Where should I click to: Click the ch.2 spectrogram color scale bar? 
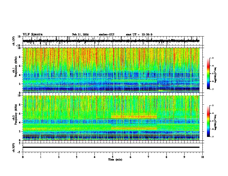click(208, 121)
